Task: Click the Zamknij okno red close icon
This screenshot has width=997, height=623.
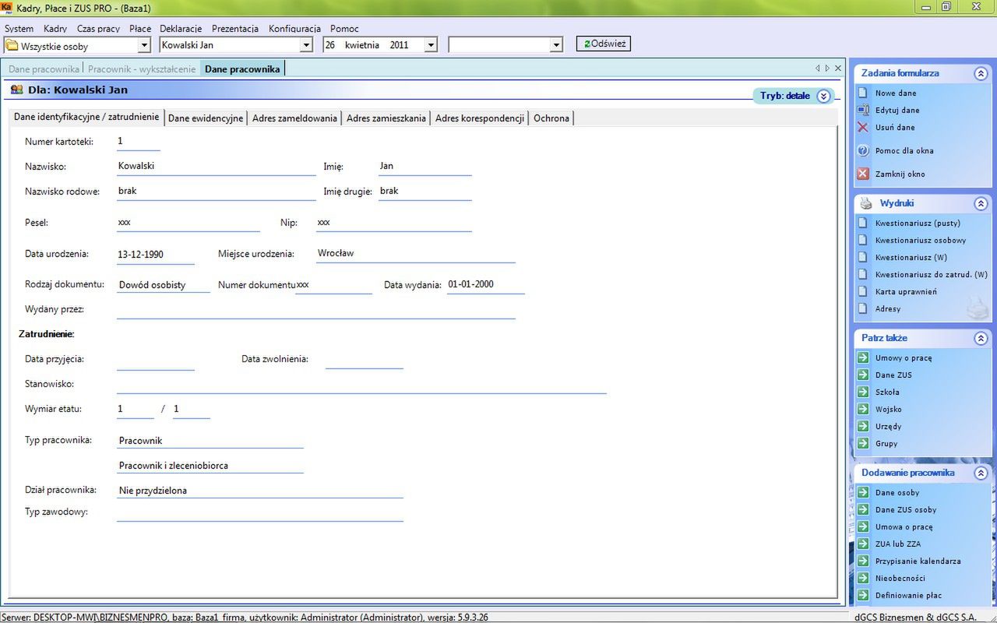Action: pyautogui.click(x=863, y=174)
